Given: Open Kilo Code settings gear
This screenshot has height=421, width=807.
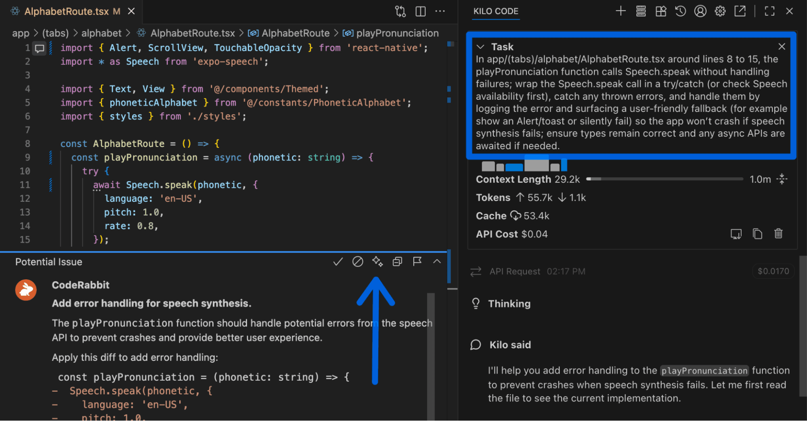Looking at the screenshot, I should (x=720, y=11).
